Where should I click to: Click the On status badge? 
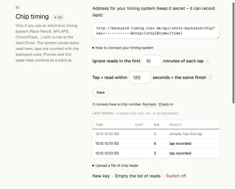(x=58, y=17)
